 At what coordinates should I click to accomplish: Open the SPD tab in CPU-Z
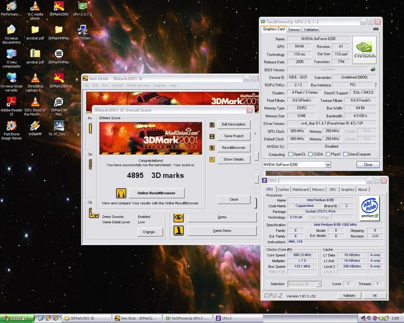(333, 189)
